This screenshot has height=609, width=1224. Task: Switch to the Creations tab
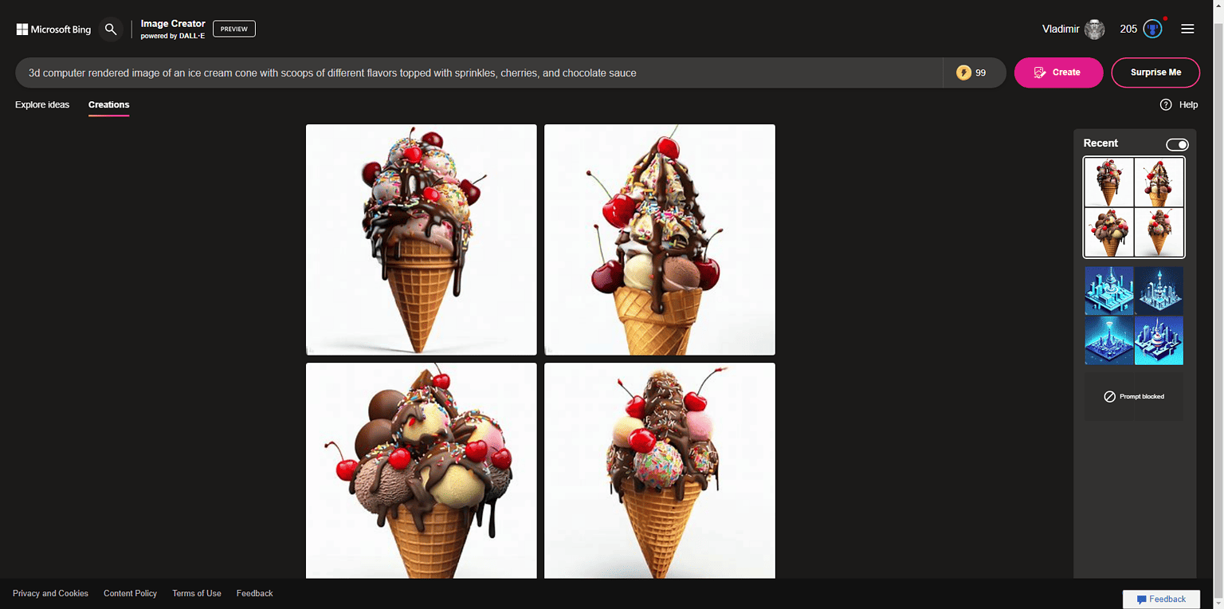pyautogui.click(x=108, y=104)
